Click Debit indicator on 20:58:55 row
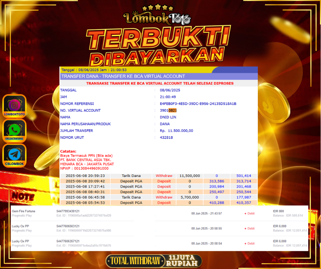 (x=245, y=228)
